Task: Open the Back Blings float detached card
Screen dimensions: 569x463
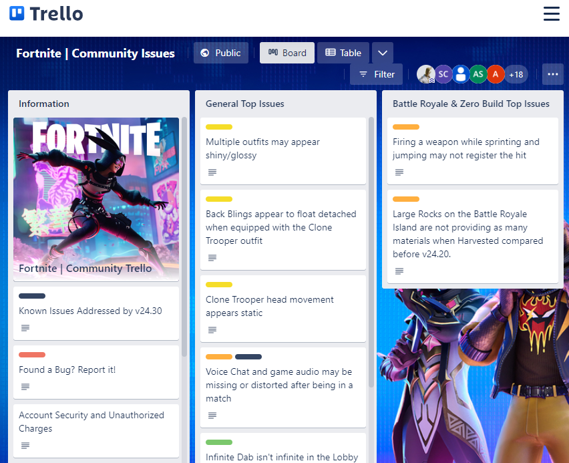Action: click(x=283, y=230)
